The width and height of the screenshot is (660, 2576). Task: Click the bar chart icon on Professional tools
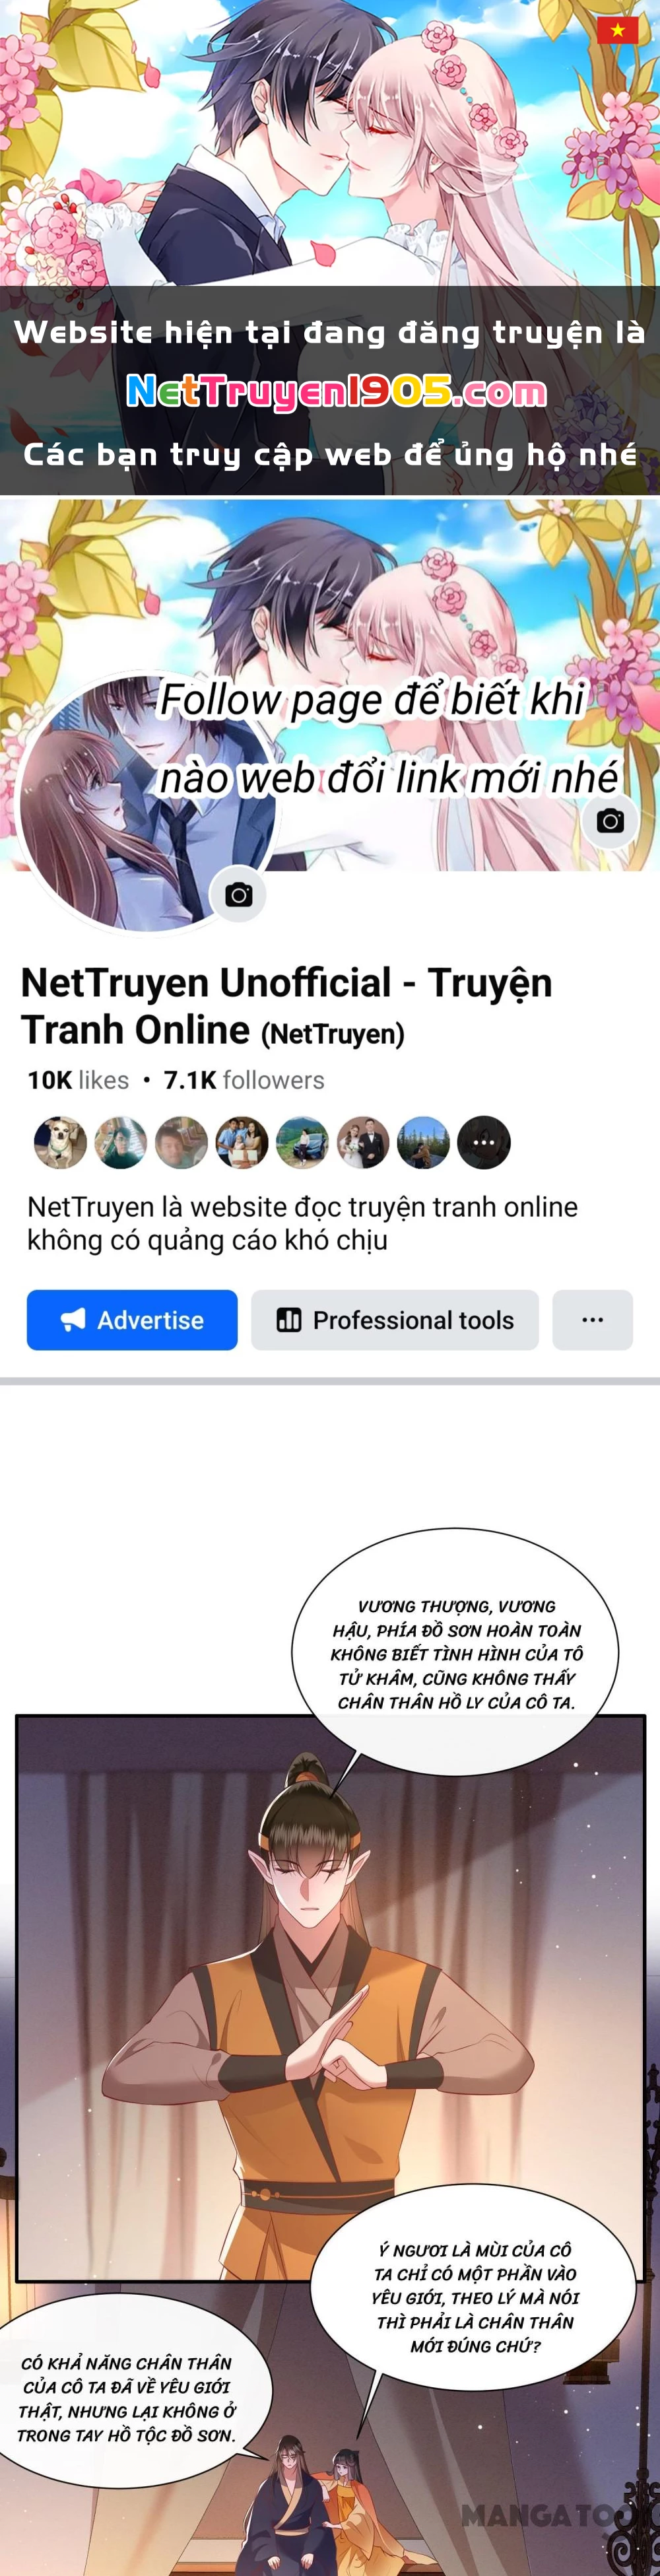(289, 1320)
